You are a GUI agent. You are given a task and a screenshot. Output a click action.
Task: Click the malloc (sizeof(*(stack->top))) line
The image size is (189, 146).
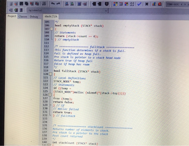pos(89,92)
